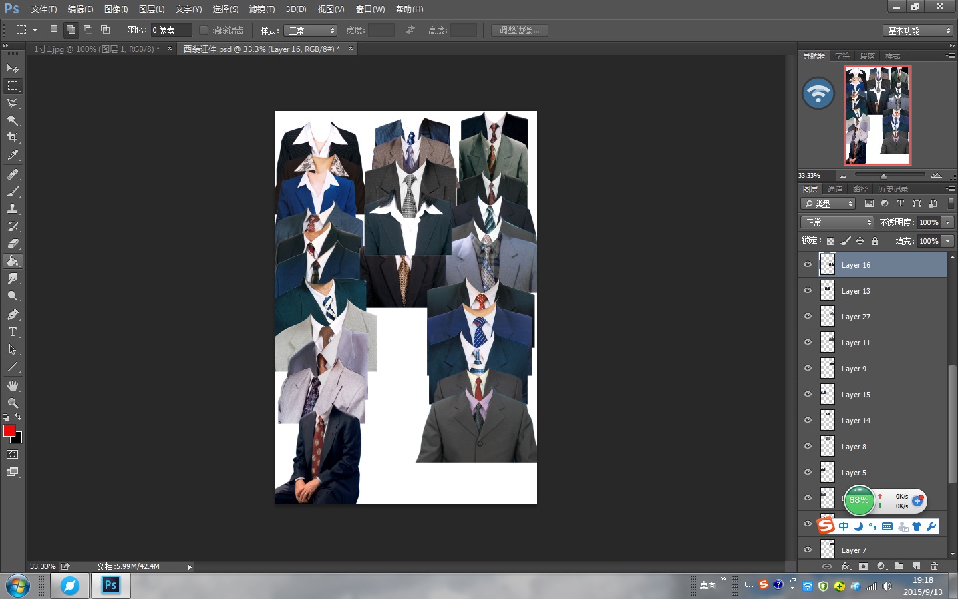Click the 调整边缘 refine edge button
The image size is (958, 599).
[519, 30]
